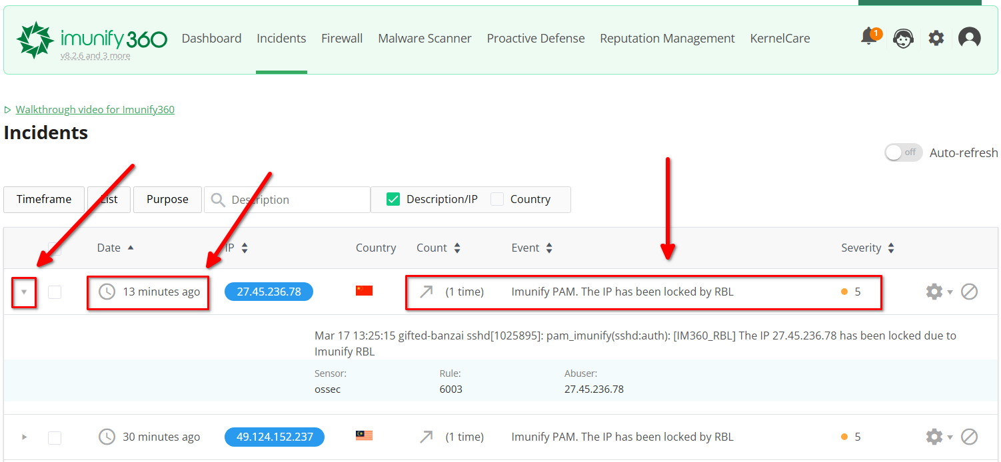Click the Imunify360 logo

92,40
